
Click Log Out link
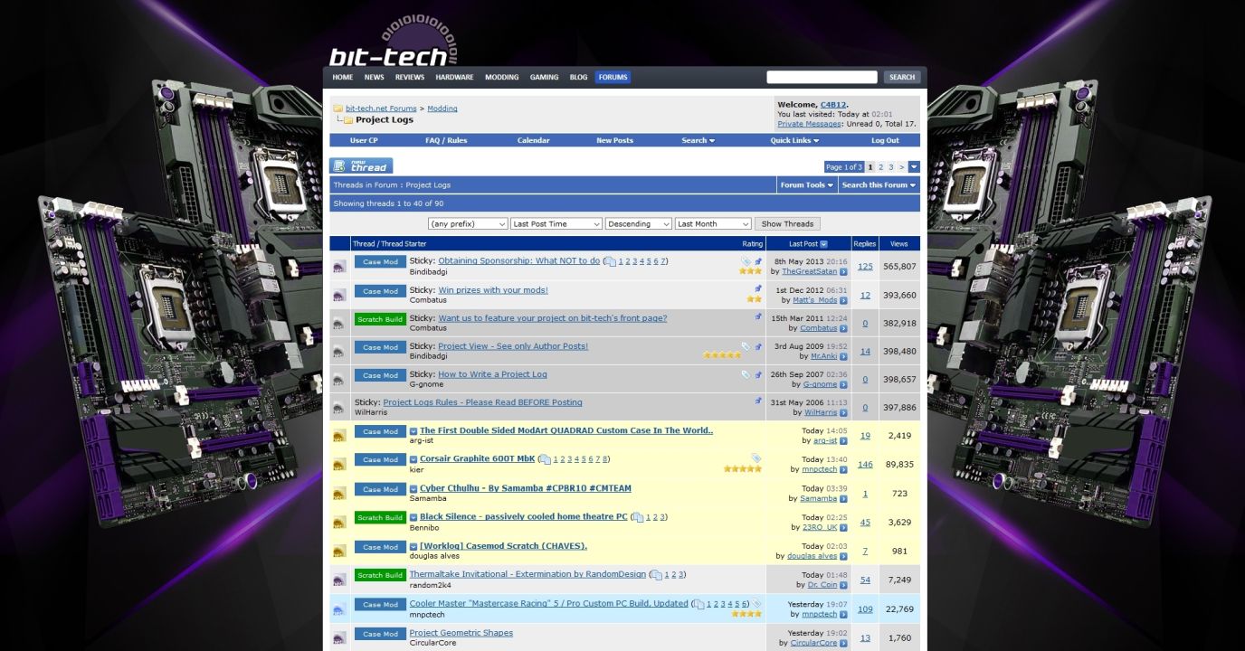point(885,140)
